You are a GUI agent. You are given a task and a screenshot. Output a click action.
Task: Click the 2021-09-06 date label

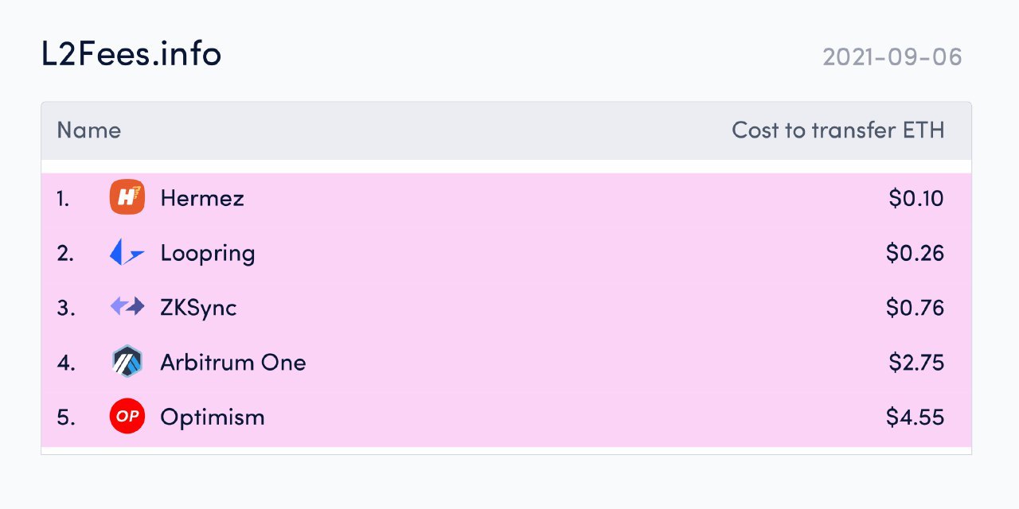(892, 57)
